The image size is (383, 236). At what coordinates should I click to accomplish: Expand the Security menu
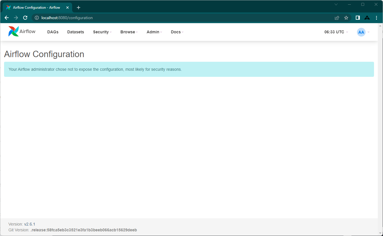102,32
